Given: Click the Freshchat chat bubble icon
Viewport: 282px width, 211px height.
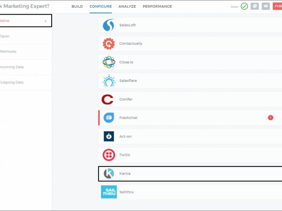Looking at the screenshot, I should pos(109,118).
